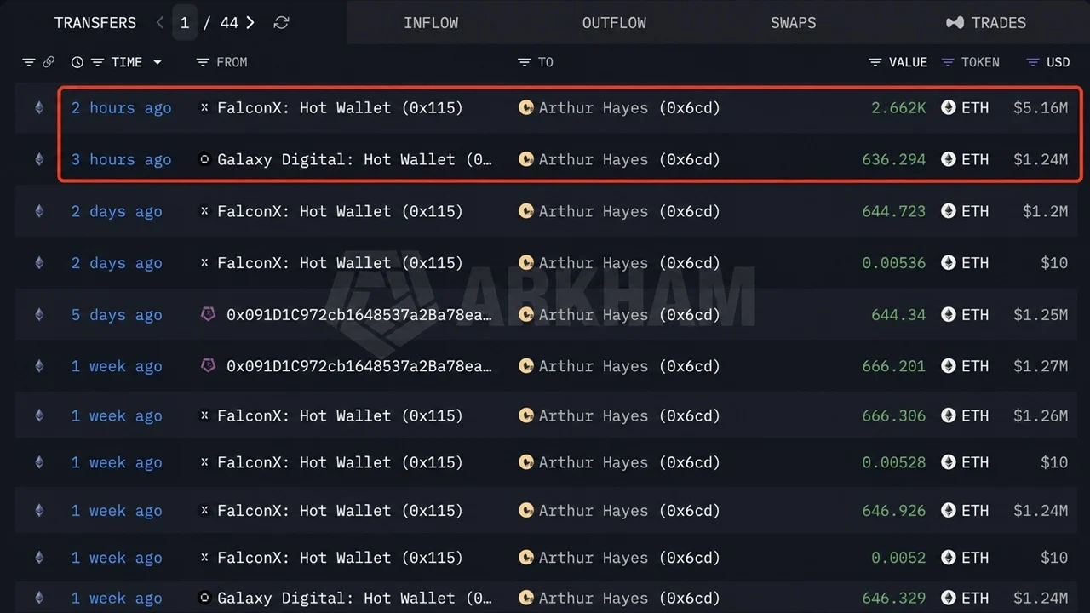Viewport: 1090px width, 613px height.
Task: Select the total pages text 44
Action: tap(229, 23)
